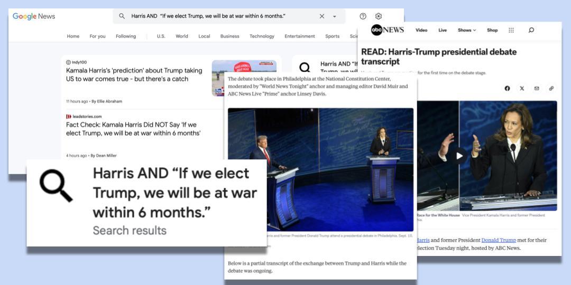
Task: Expand advanced search options arrow
Action: click(335, 16)
